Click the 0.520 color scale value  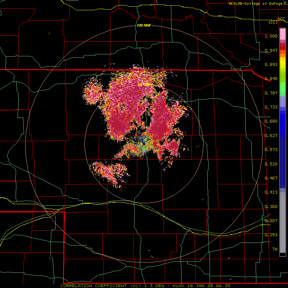(x=271, y=164)
